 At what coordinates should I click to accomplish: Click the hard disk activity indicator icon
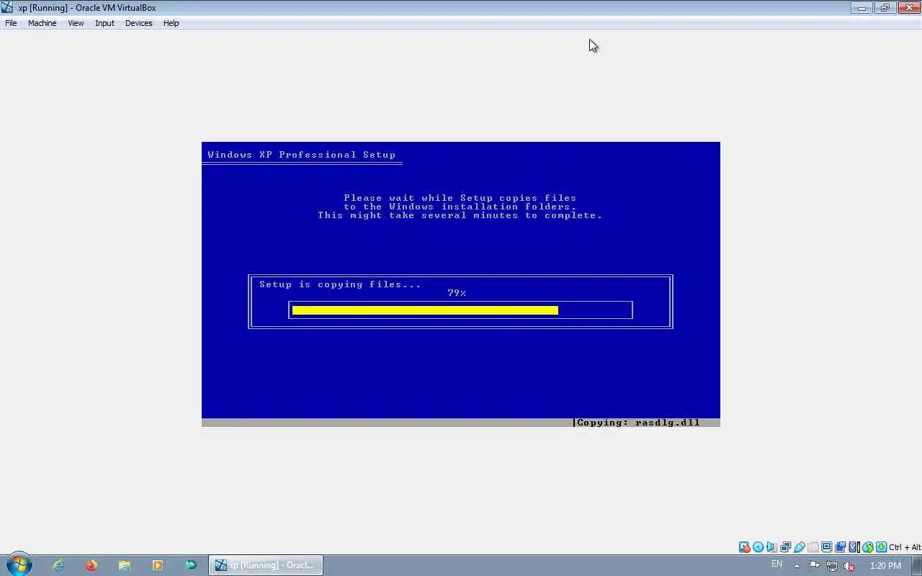coord(744,547)
